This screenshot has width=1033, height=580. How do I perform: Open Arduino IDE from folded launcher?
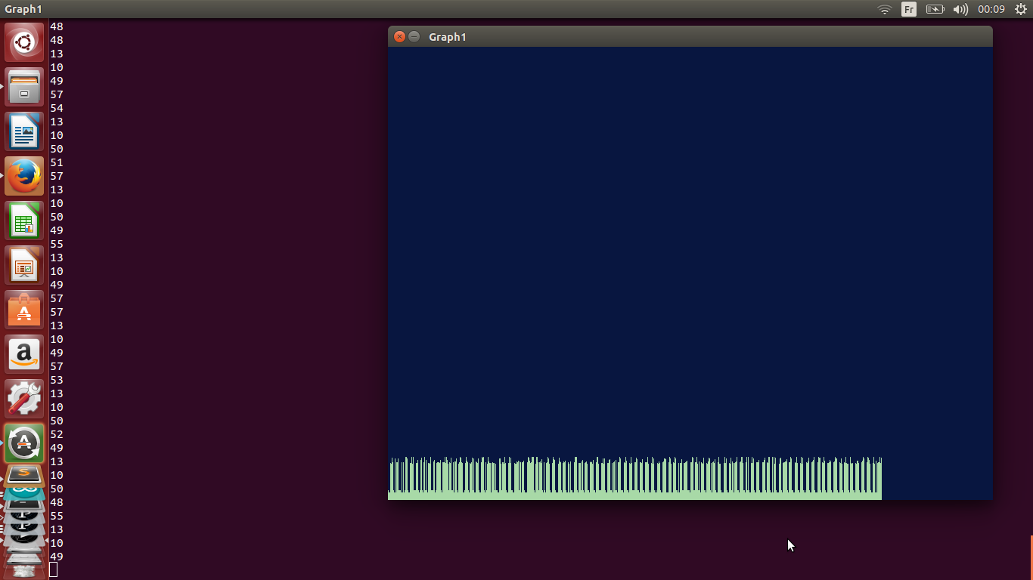(24, 492)
